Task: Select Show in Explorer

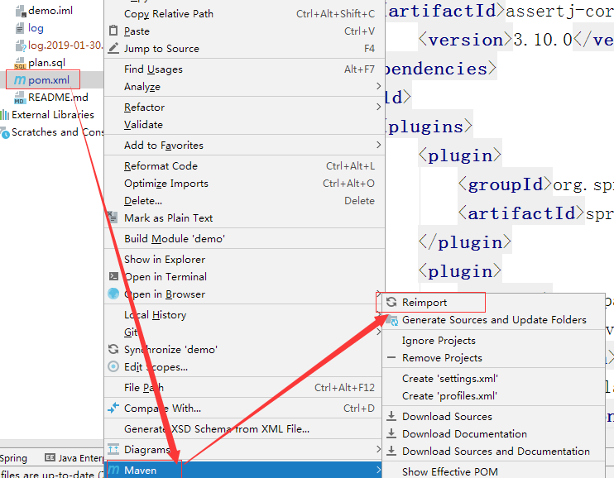Action: (244, 259)
